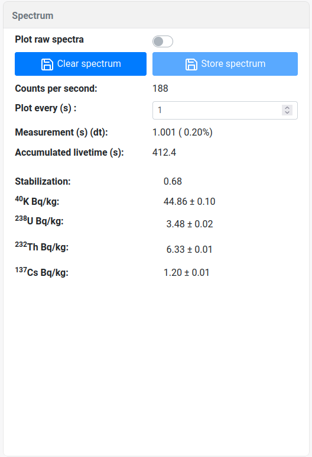Click the Accumulated livetime value 412.4
Viewport: 312px width, 457px height.
tap(164, 152)
